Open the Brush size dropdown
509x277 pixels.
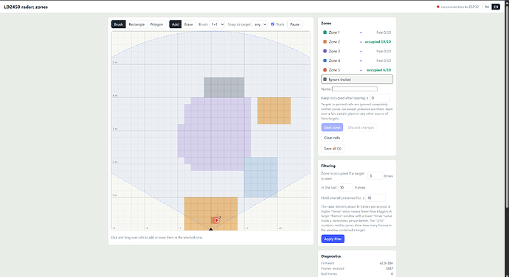(x=217, y=24)
